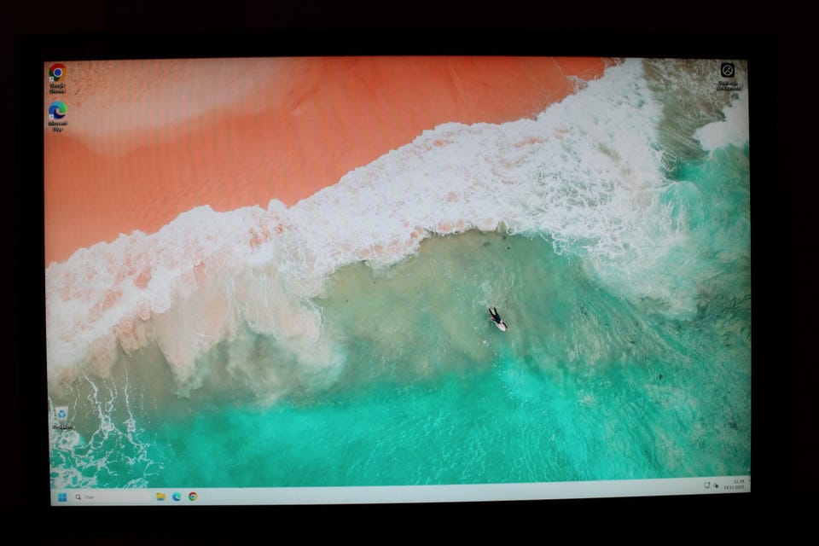Open the taskbar clock and date
The width and height of the screenshot is (819, 546).
tap(735, 484)
